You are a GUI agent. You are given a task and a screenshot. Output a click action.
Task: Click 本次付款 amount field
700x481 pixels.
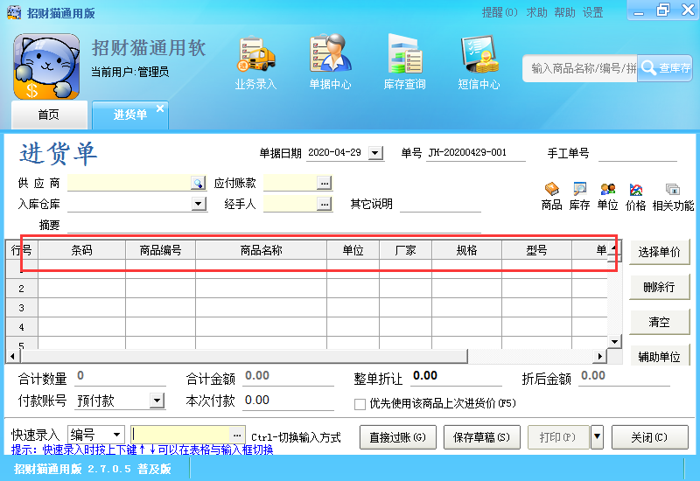coord(289,401)
